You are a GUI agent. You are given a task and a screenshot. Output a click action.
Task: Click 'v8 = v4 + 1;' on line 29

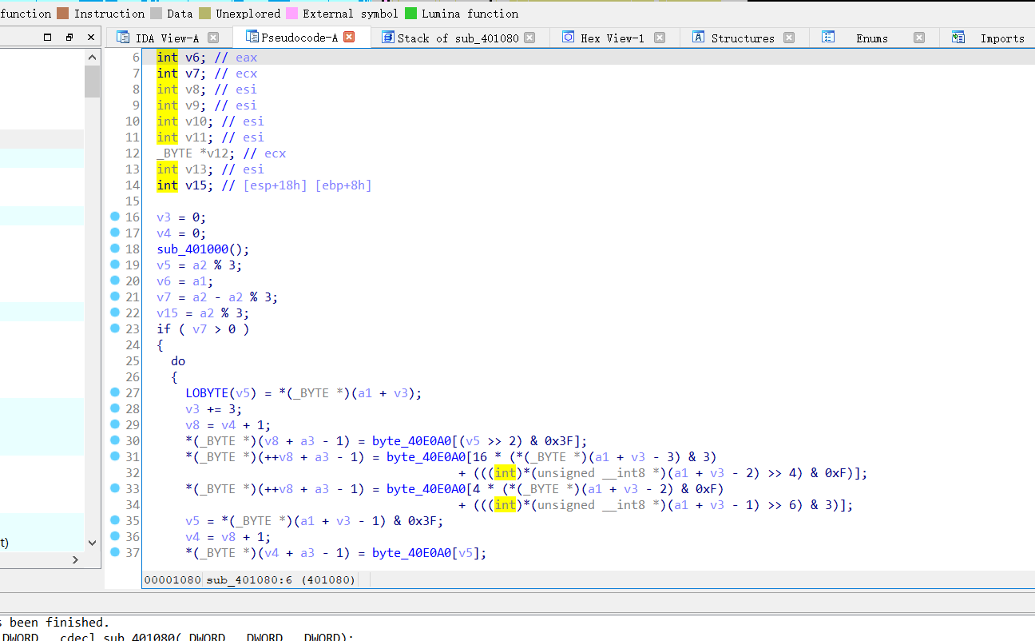[228, 424]
